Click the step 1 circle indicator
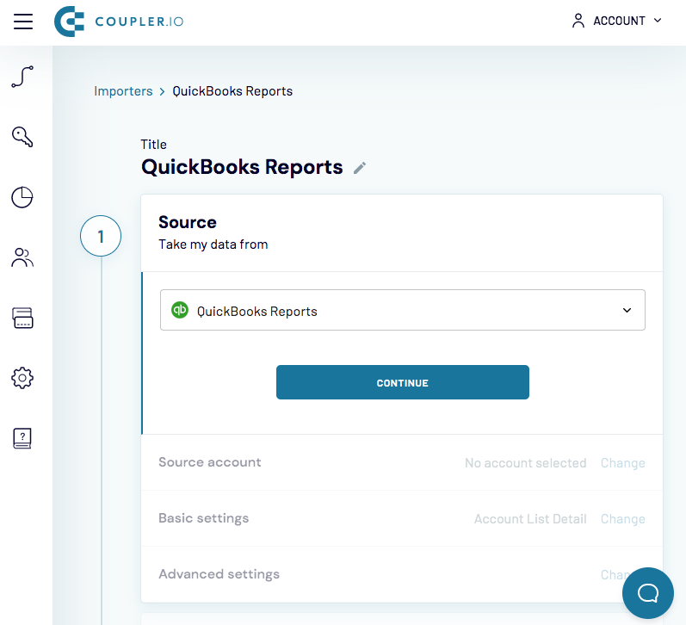 101,236
